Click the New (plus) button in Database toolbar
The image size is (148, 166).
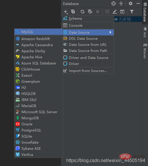[66, 12]
